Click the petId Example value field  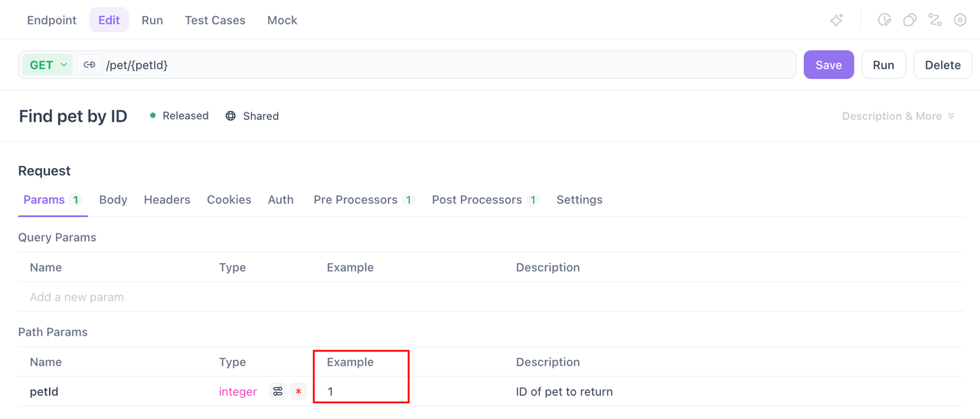pyautogui.click(x=360, y=391)
